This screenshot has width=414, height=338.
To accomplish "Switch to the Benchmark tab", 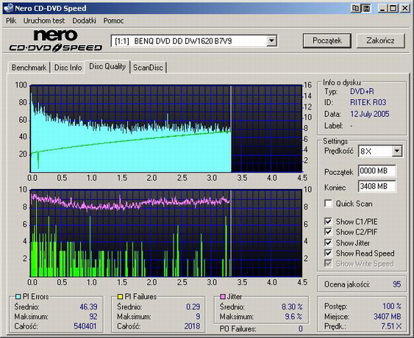I will click(x=29, y=68).
